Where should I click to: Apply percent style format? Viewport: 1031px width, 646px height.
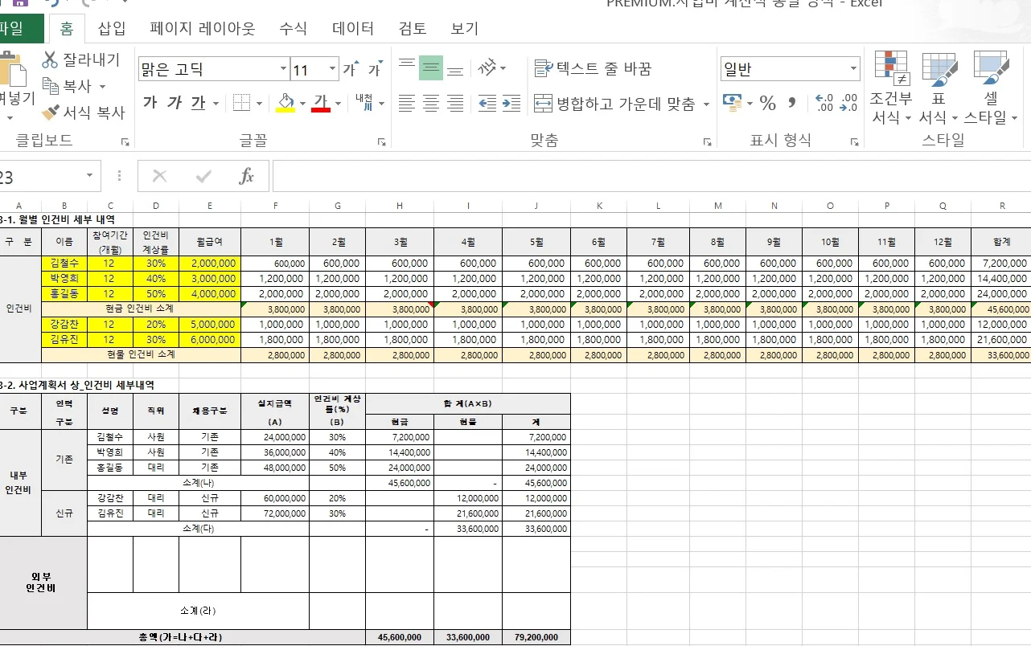point(768,103)
